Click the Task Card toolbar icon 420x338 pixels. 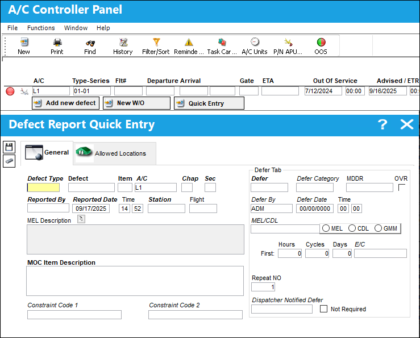click(x=222, y=42)
